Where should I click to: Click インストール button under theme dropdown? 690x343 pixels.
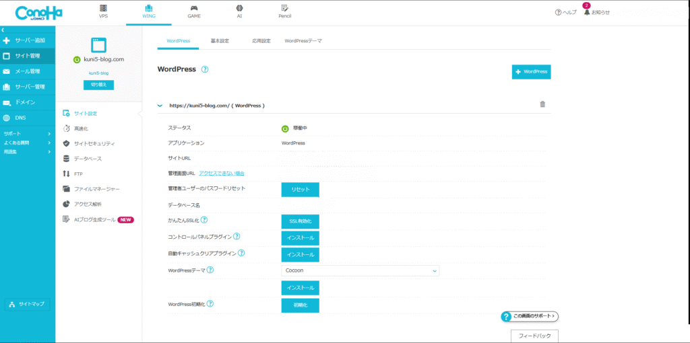point(300,288)
